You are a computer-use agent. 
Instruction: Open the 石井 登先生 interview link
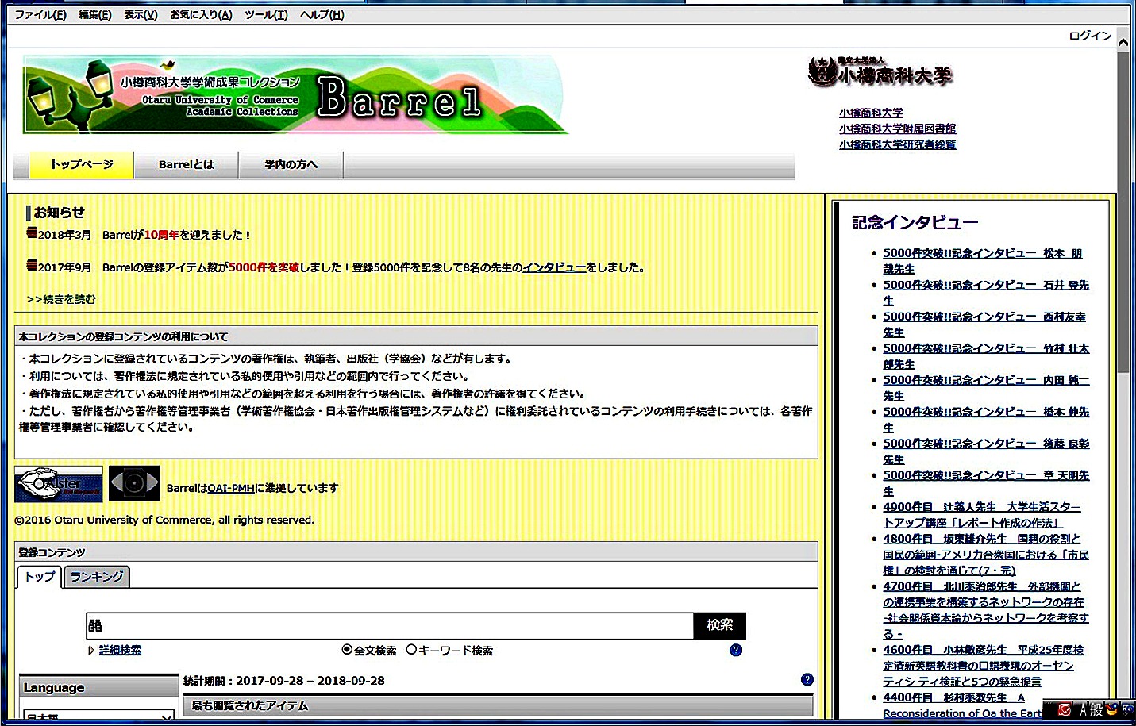tap(986, 293)
